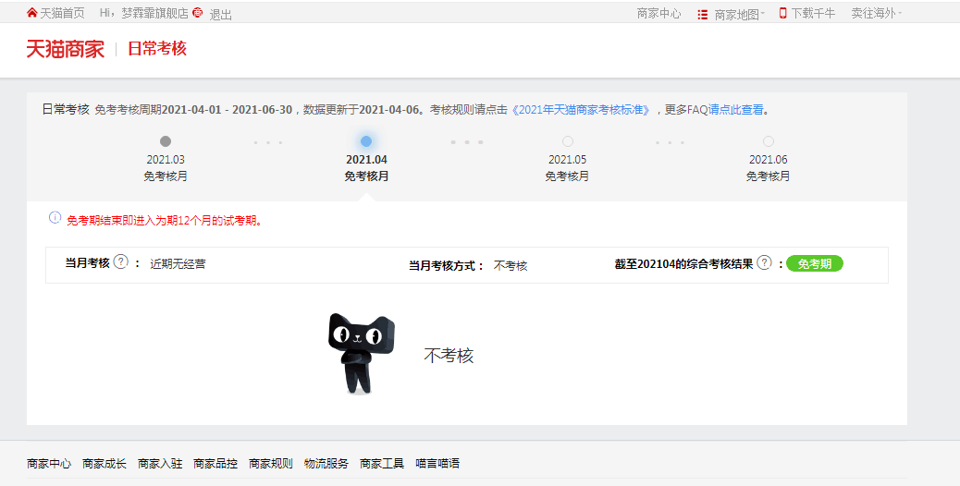
Task: Expand the 商家地图 dropdown
Action: click(739, 15)
